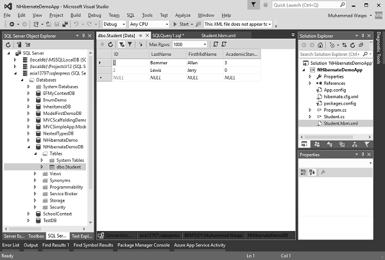Switch to the SQLQuery1.sql tab
Image resolution: width=385 pixels, height=260 pixels.
(x=168, y=36)
